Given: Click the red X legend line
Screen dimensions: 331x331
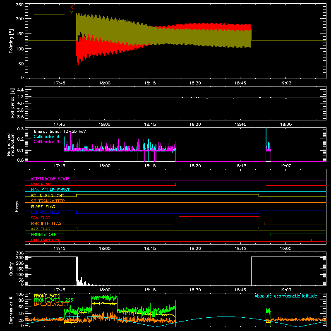Looking at the screenshot, I should point(49,9).
